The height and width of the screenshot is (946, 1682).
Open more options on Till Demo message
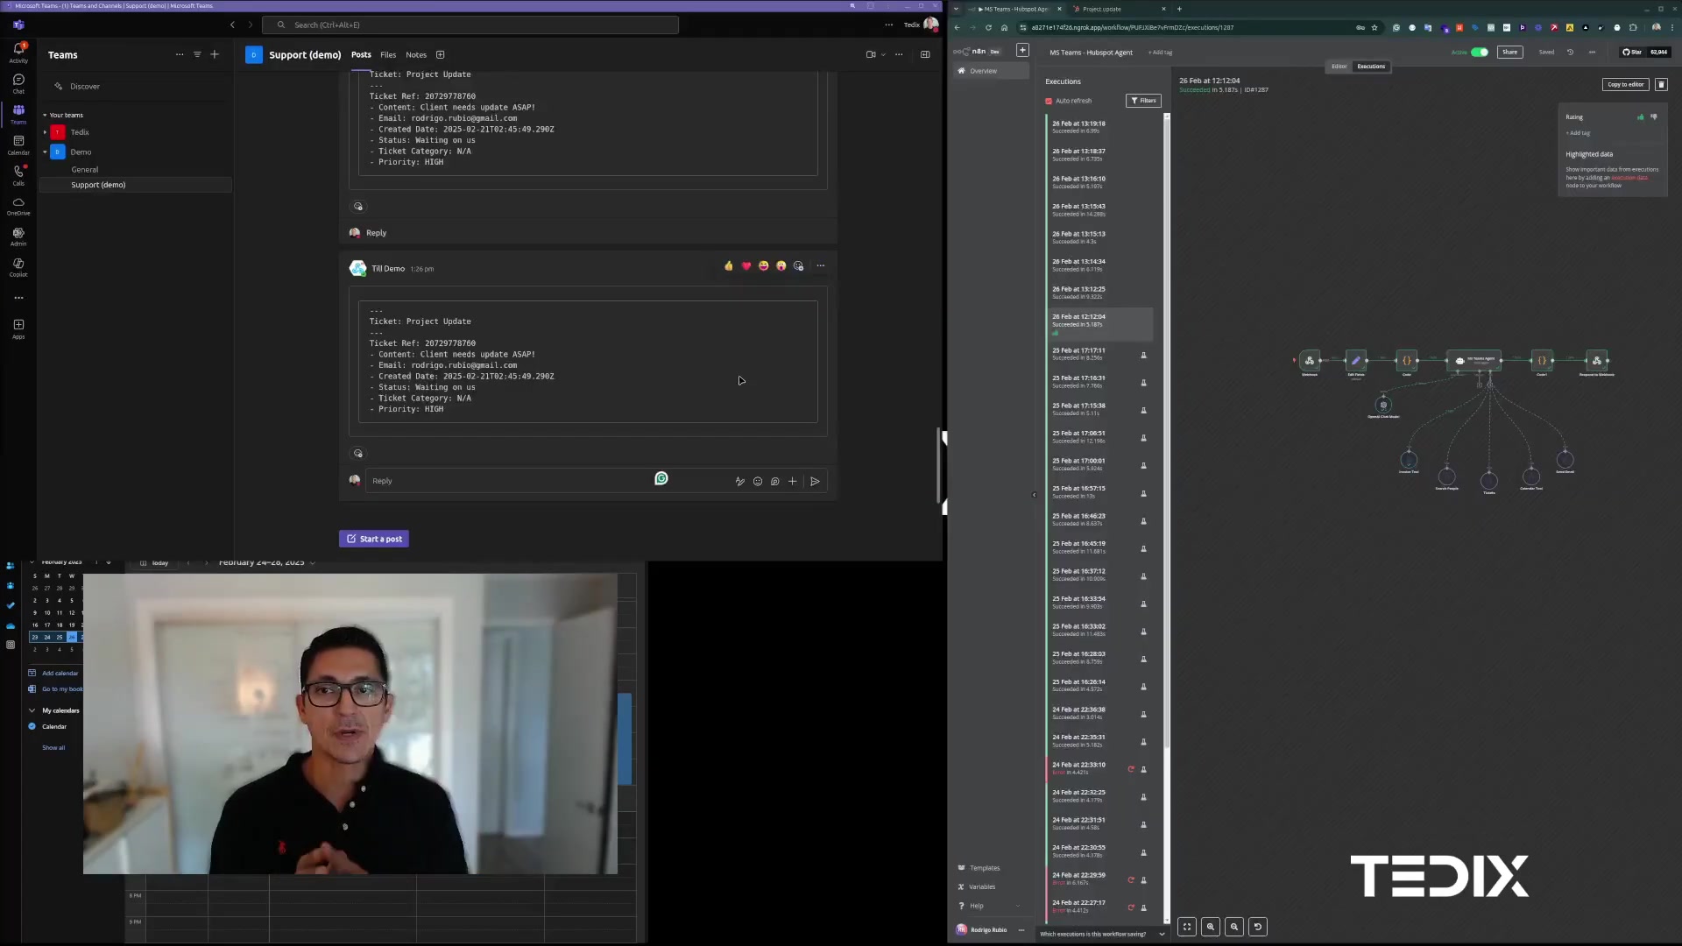tap(821, 265)
